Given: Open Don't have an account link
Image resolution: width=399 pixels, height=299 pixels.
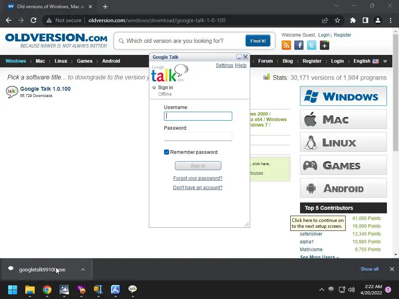Looking at the screenshot, I should pos(198,188).
